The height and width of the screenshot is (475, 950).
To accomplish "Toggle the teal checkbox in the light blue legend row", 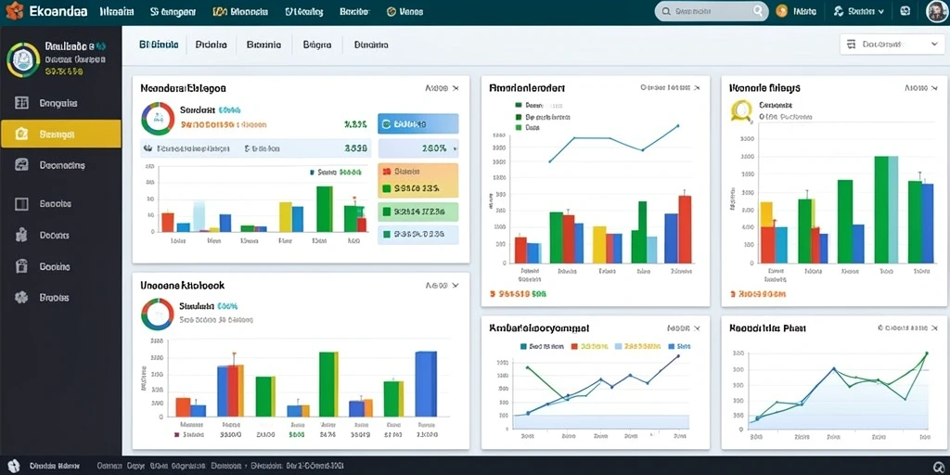I will tap(387, 233).
